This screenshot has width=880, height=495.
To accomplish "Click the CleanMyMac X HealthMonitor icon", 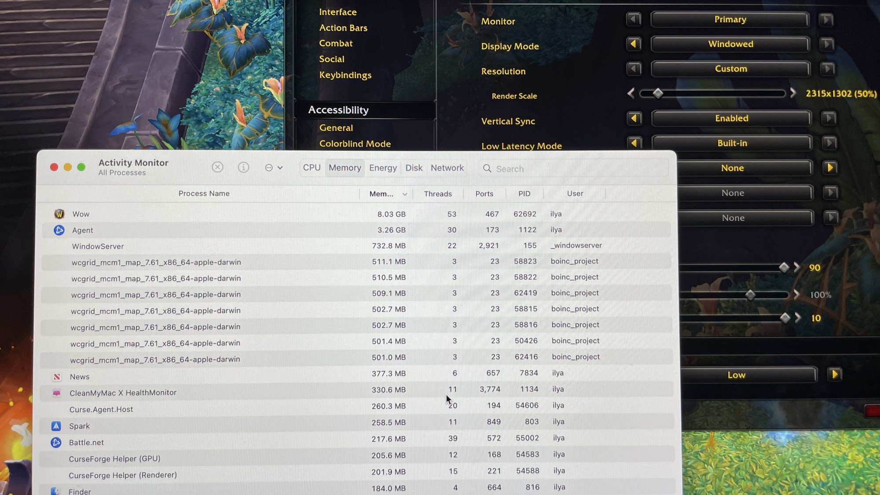I will [x=56, y=393].
